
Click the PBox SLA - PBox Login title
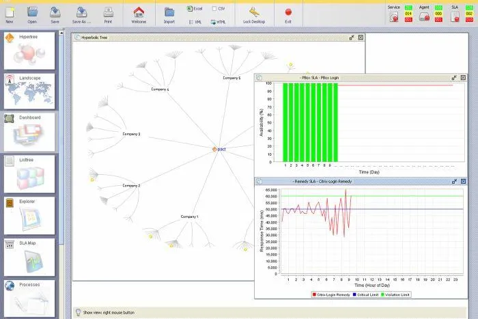pos(320,78)
